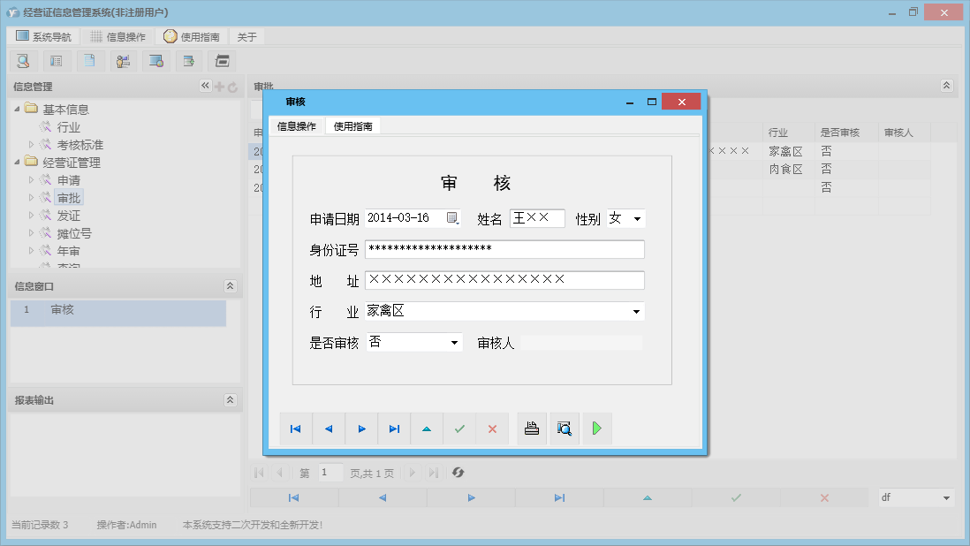
Task: Open the df dropdown at bottom right
Action: coord(947,497)
